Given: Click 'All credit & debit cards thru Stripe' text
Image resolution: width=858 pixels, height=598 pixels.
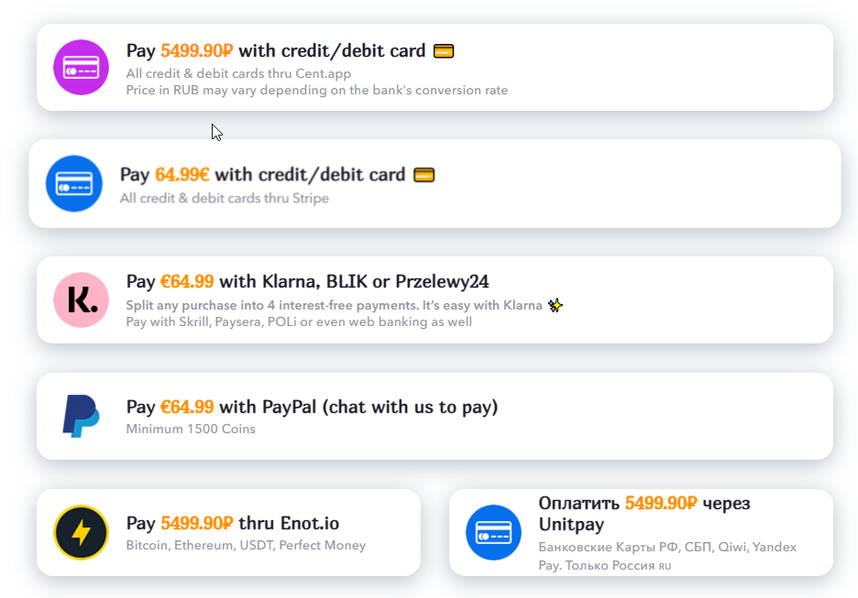Looking at the screenshot, I should tap(224, 198).
